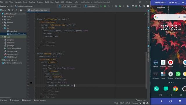Open the search everywhere magnifier
The image size is (186, 105).
coord(144,6)
